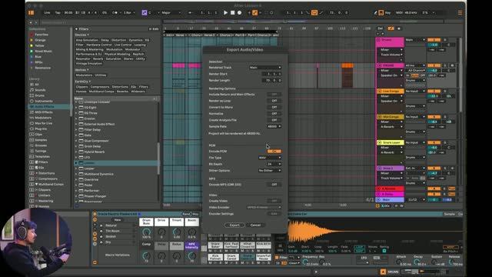The height and width of the screenshot is (277, 492).
Task: Open Samples in the browser library
Action: [41, 140]
